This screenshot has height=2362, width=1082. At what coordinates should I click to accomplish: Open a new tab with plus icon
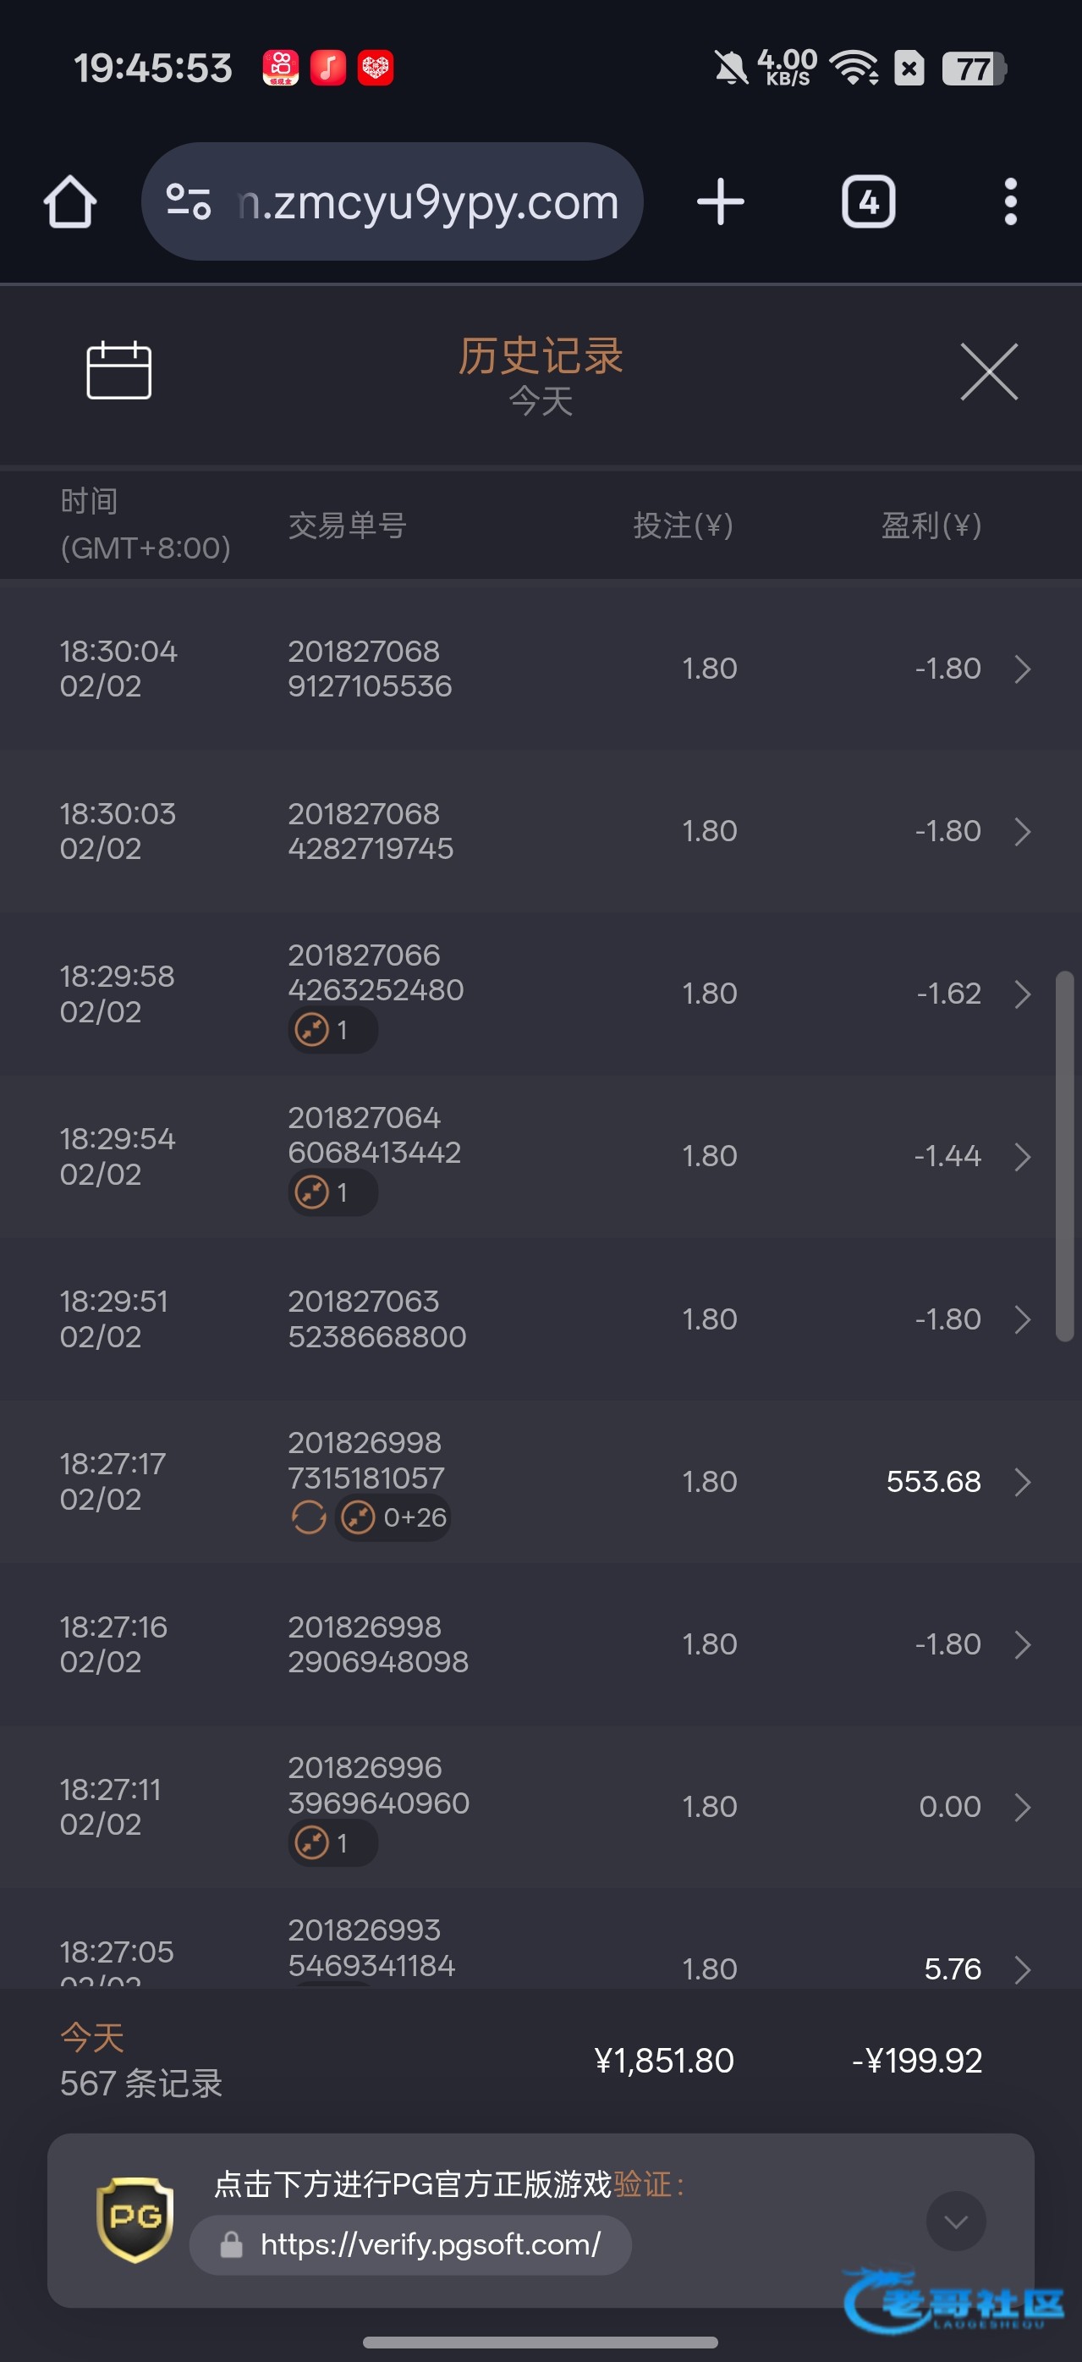point(721,201)
